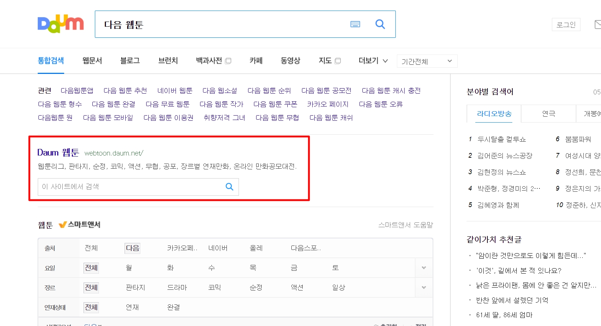601x326 pixels.
Task: Click the 로그인 button
Action: tap(566, 25)
